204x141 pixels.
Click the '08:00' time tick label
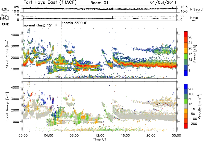[x=74, y=136]
